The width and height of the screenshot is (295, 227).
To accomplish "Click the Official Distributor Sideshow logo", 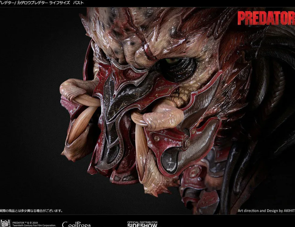I will click(142, 224).
